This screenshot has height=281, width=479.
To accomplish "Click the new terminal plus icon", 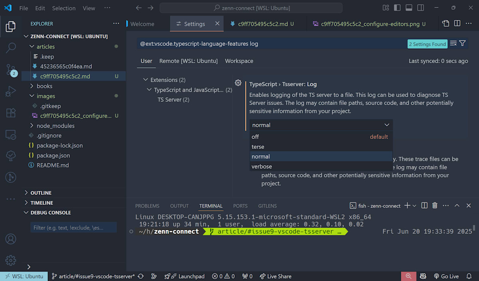I will (x=407, y=206).
